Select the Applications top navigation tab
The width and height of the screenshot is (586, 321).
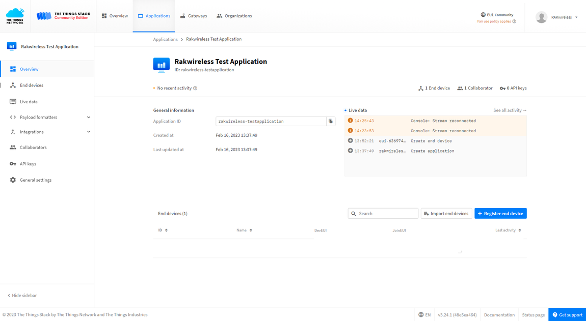pyautogui.click(x=154, y=16)
